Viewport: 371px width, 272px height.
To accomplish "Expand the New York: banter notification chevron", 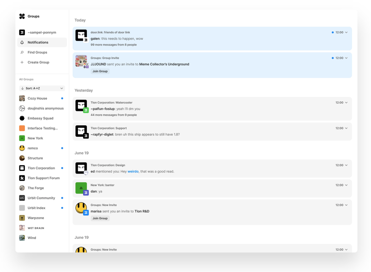I will 346,185.
